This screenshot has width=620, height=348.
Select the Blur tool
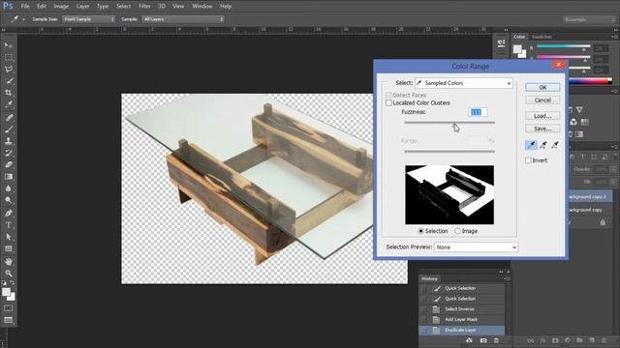coord(9,188)
